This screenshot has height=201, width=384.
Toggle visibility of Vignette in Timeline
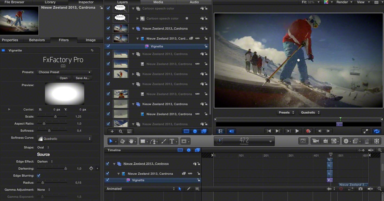[x=108, y=180]
